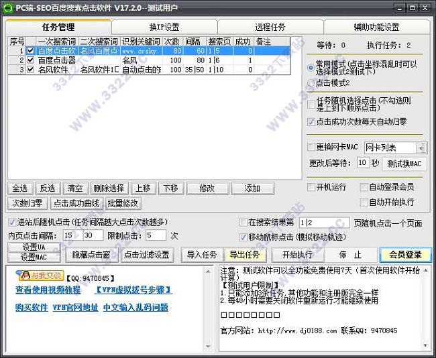Select the 点击模式2 radio button
The width and height of the screenshot is (436, 358).
(x=311, y=82)
